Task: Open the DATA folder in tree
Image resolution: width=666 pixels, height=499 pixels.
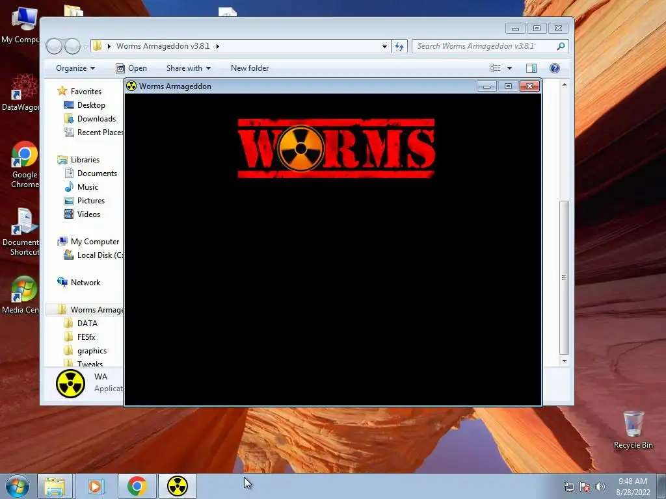Action: pos(81,324)
